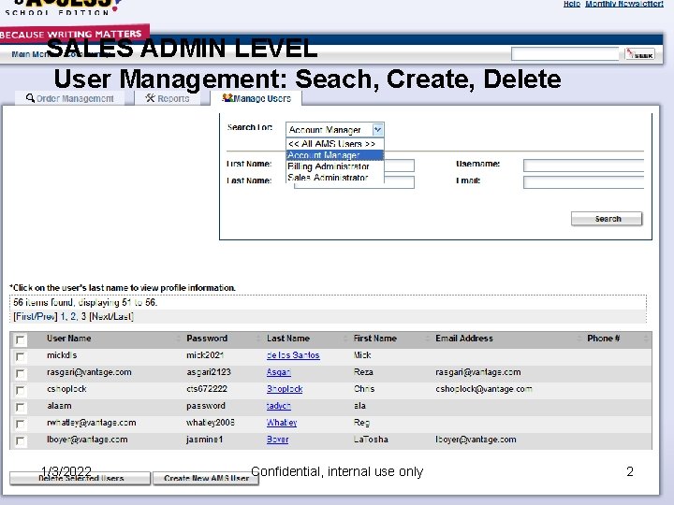Check the rasgari@vantage.com row checkbox
The height and width of the screenshot is (505, 674).
pos(20,373)
